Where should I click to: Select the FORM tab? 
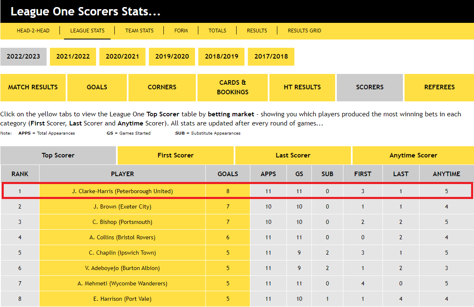coord(181,30)
